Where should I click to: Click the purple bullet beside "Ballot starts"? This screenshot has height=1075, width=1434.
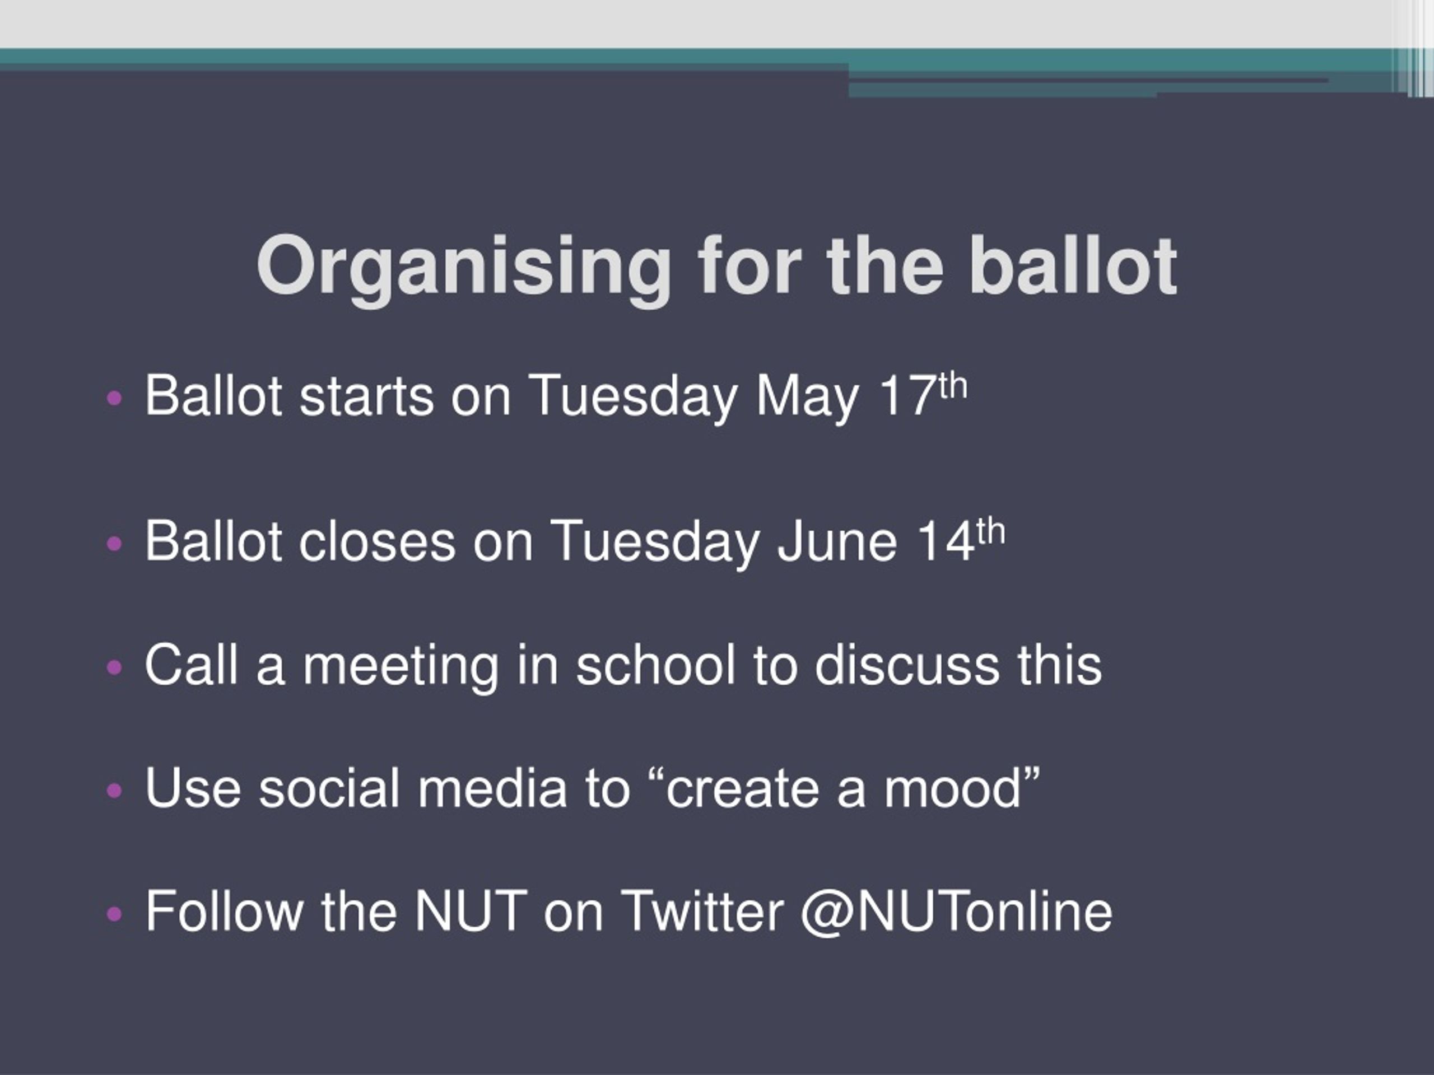pos(114,398)
